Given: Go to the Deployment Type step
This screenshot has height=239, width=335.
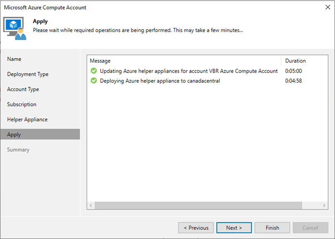Looking at the screenshot, I should pyautogui.click(x=28, y=74).
